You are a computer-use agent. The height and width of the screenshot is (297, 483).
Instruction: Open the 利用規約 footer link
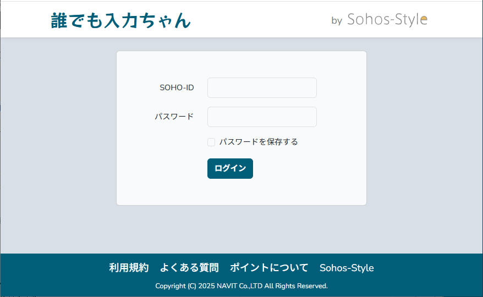point(129,268)
